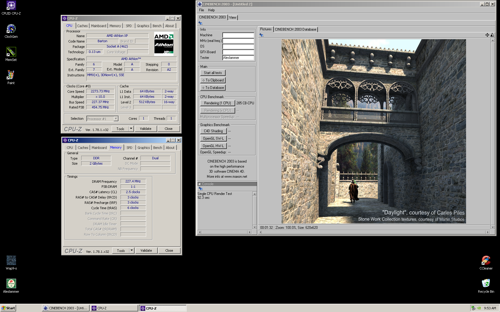Click the '2273.73 MHz' core speed value

pos(100,92)
